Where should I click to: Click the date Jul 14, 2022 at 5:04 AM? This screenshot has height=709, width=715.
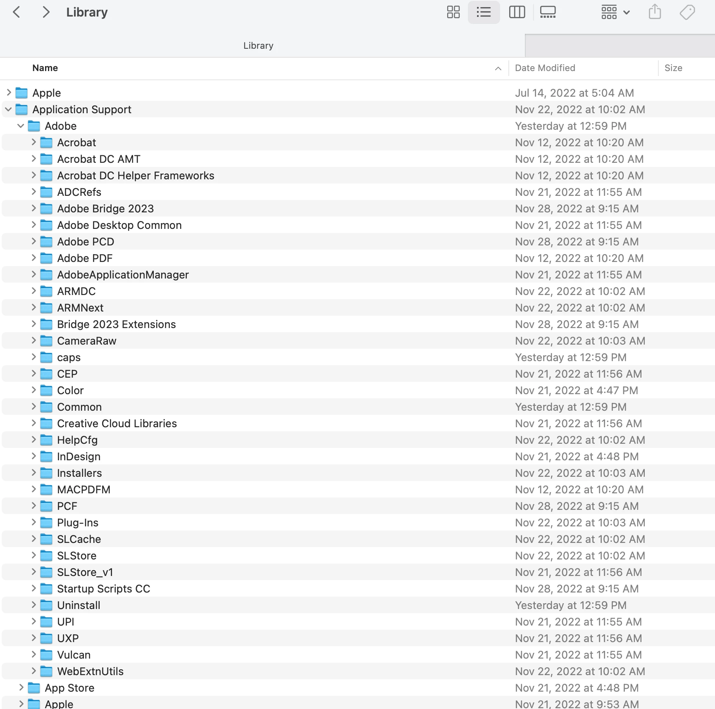(x=574, y=93)
